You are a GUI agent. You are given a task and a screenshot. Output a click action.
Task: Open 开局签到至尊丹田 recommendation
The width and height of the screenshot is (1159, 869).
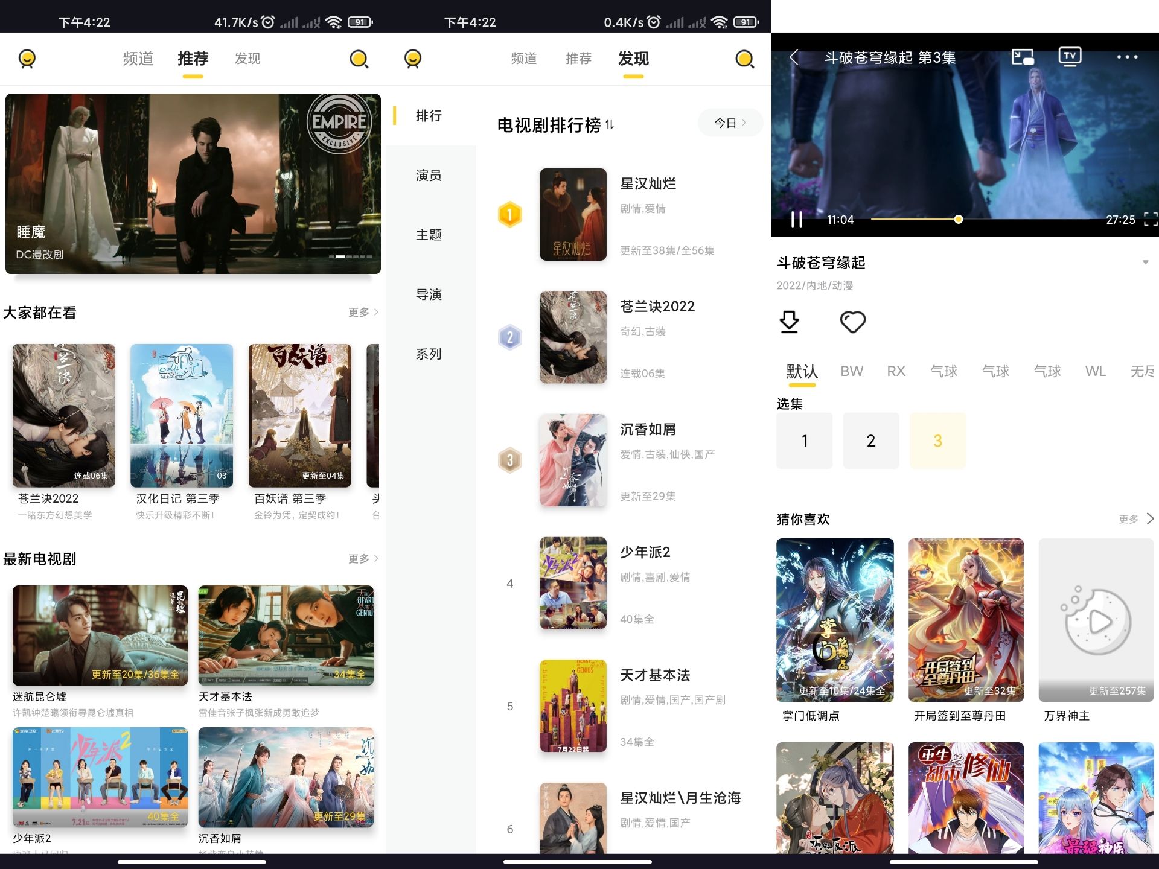(966, 620)
